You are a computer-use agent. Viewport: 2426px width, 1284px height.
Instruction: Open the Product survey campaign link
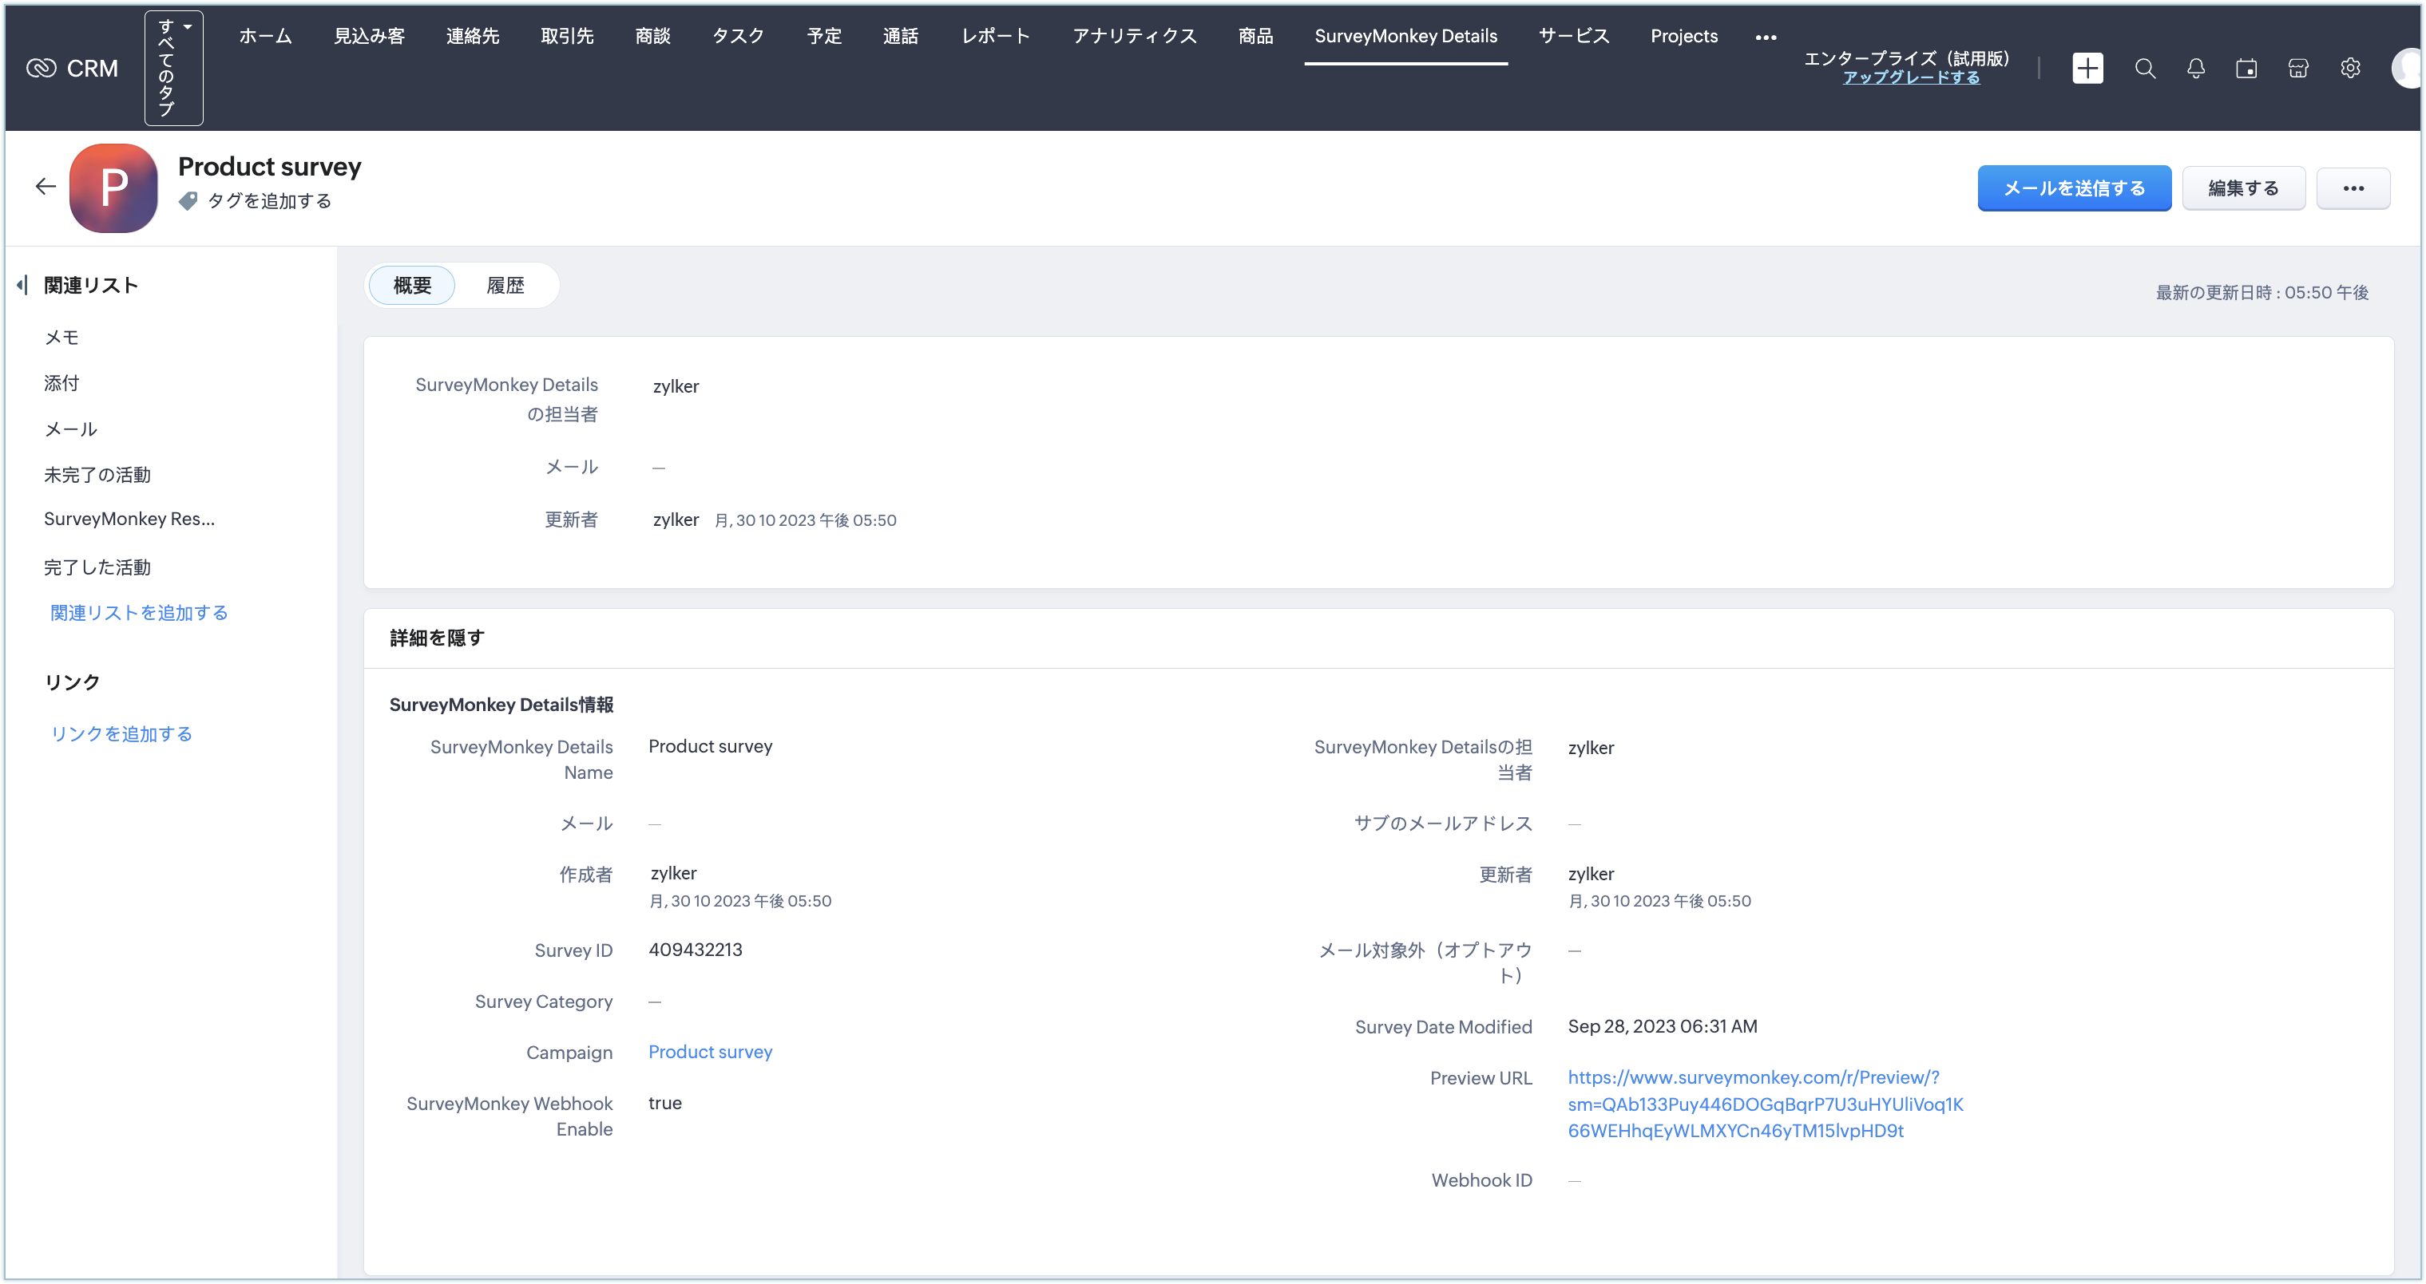(710, 1052)
